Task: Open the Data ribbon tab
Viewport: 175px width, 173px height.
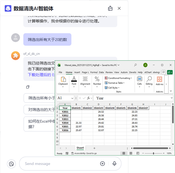Action: [x=101, y=72]
